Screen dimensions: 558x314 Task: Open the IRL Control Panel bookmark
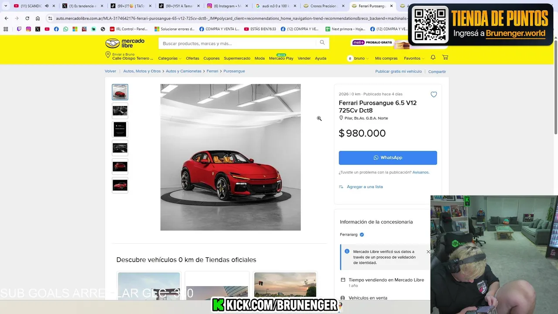[129, 29]
